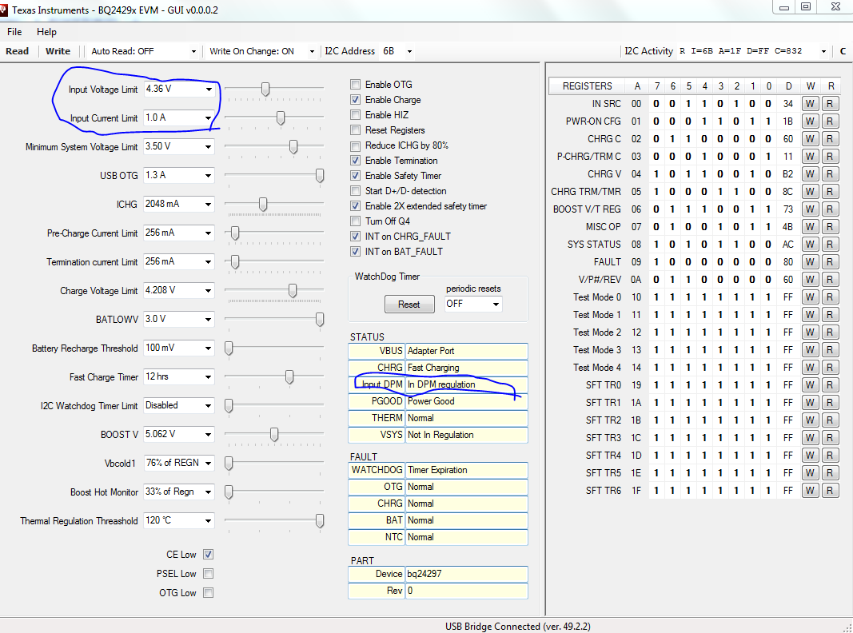
Task: Write the PWR-ON CFG register with W
Action: (x=810, y=121)
